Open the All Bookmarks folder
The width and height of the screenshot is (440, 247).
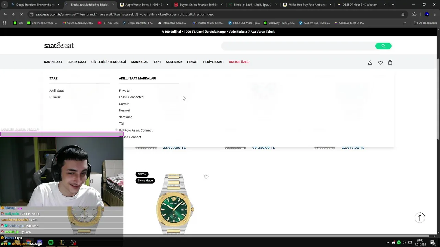pos(425,23)
